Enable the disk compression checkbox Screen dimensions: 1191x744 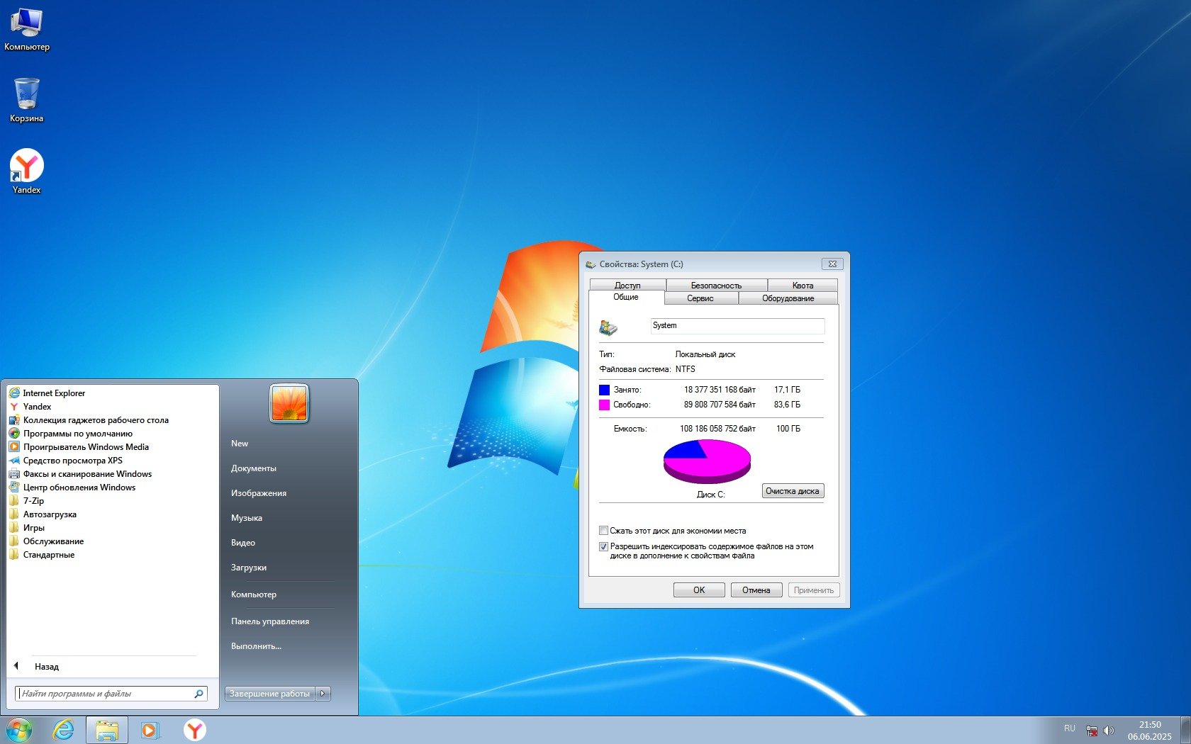[604, 531]
